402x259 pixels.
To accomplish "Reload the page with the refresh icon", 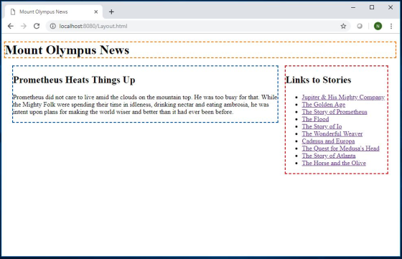I will click(x=37, y=26).
